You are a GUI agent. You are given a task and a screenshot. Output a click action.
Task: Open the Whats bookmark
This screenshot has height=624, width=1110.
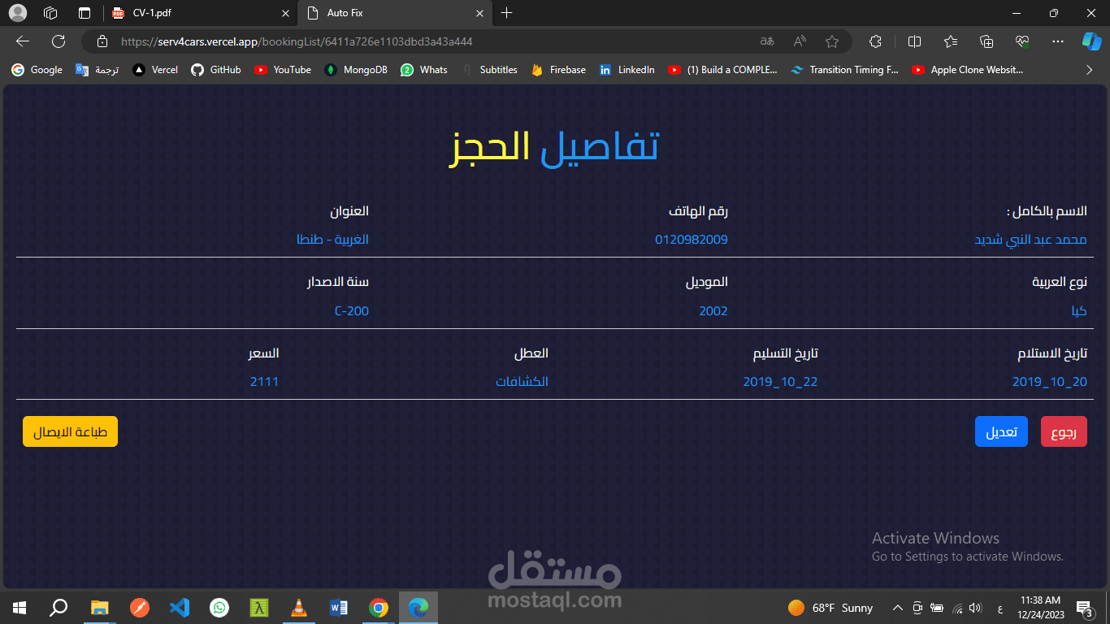pyautogui.click(x=424, y=70)
